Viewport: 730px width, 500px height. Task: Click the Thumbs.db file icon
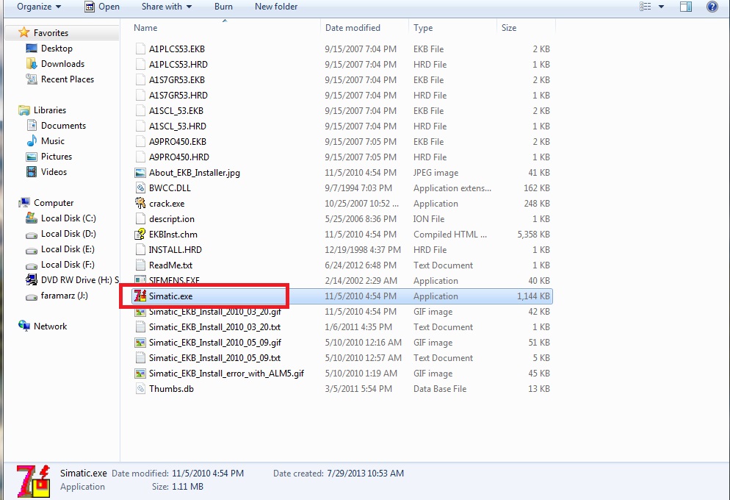pyautogui.click(x=140, y=388)
